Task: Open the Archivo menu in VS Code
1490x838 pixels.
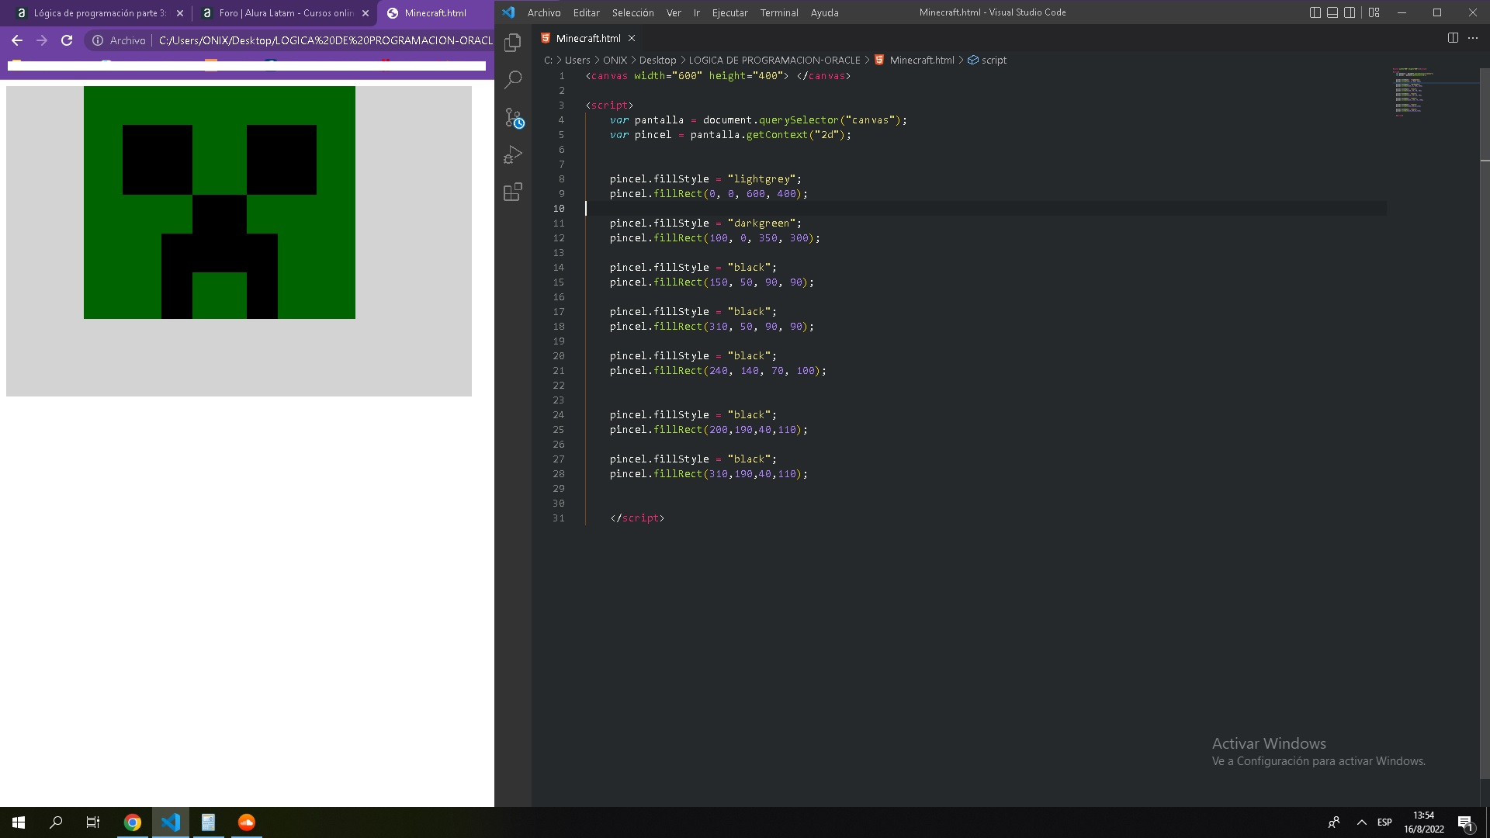Action: tap(544, 12)
